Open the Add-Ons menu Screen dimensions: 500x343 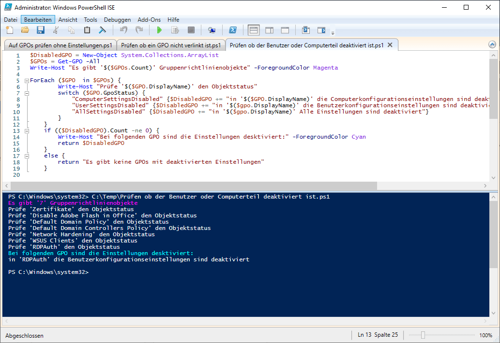tap(150, 20)
